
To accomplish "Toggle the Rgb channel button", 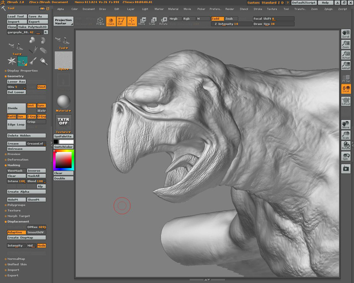I will tap(189, 19).
